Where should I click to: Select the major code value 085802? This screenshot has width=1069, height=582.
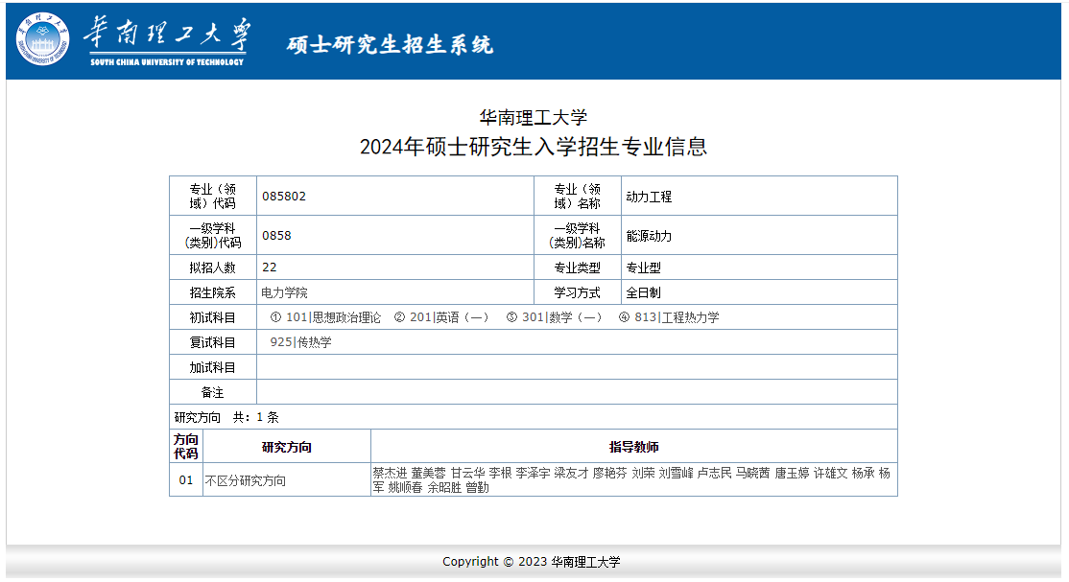click(x=284, y=197)
